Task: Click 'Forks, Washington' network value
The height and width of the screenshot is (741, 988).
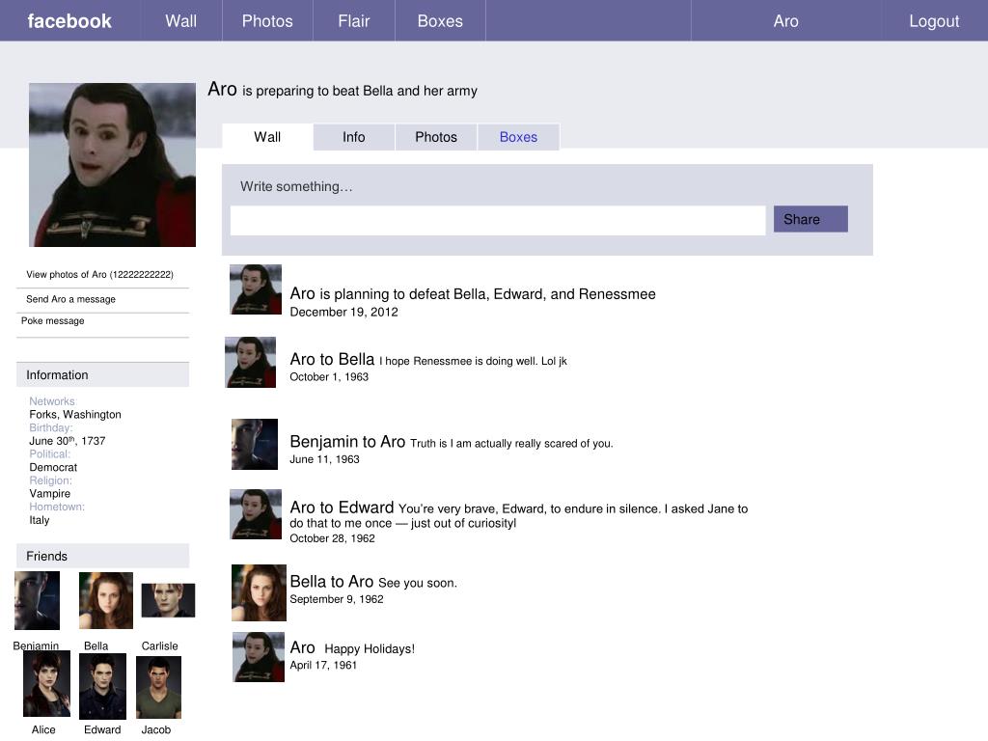Action: [75, 415]
